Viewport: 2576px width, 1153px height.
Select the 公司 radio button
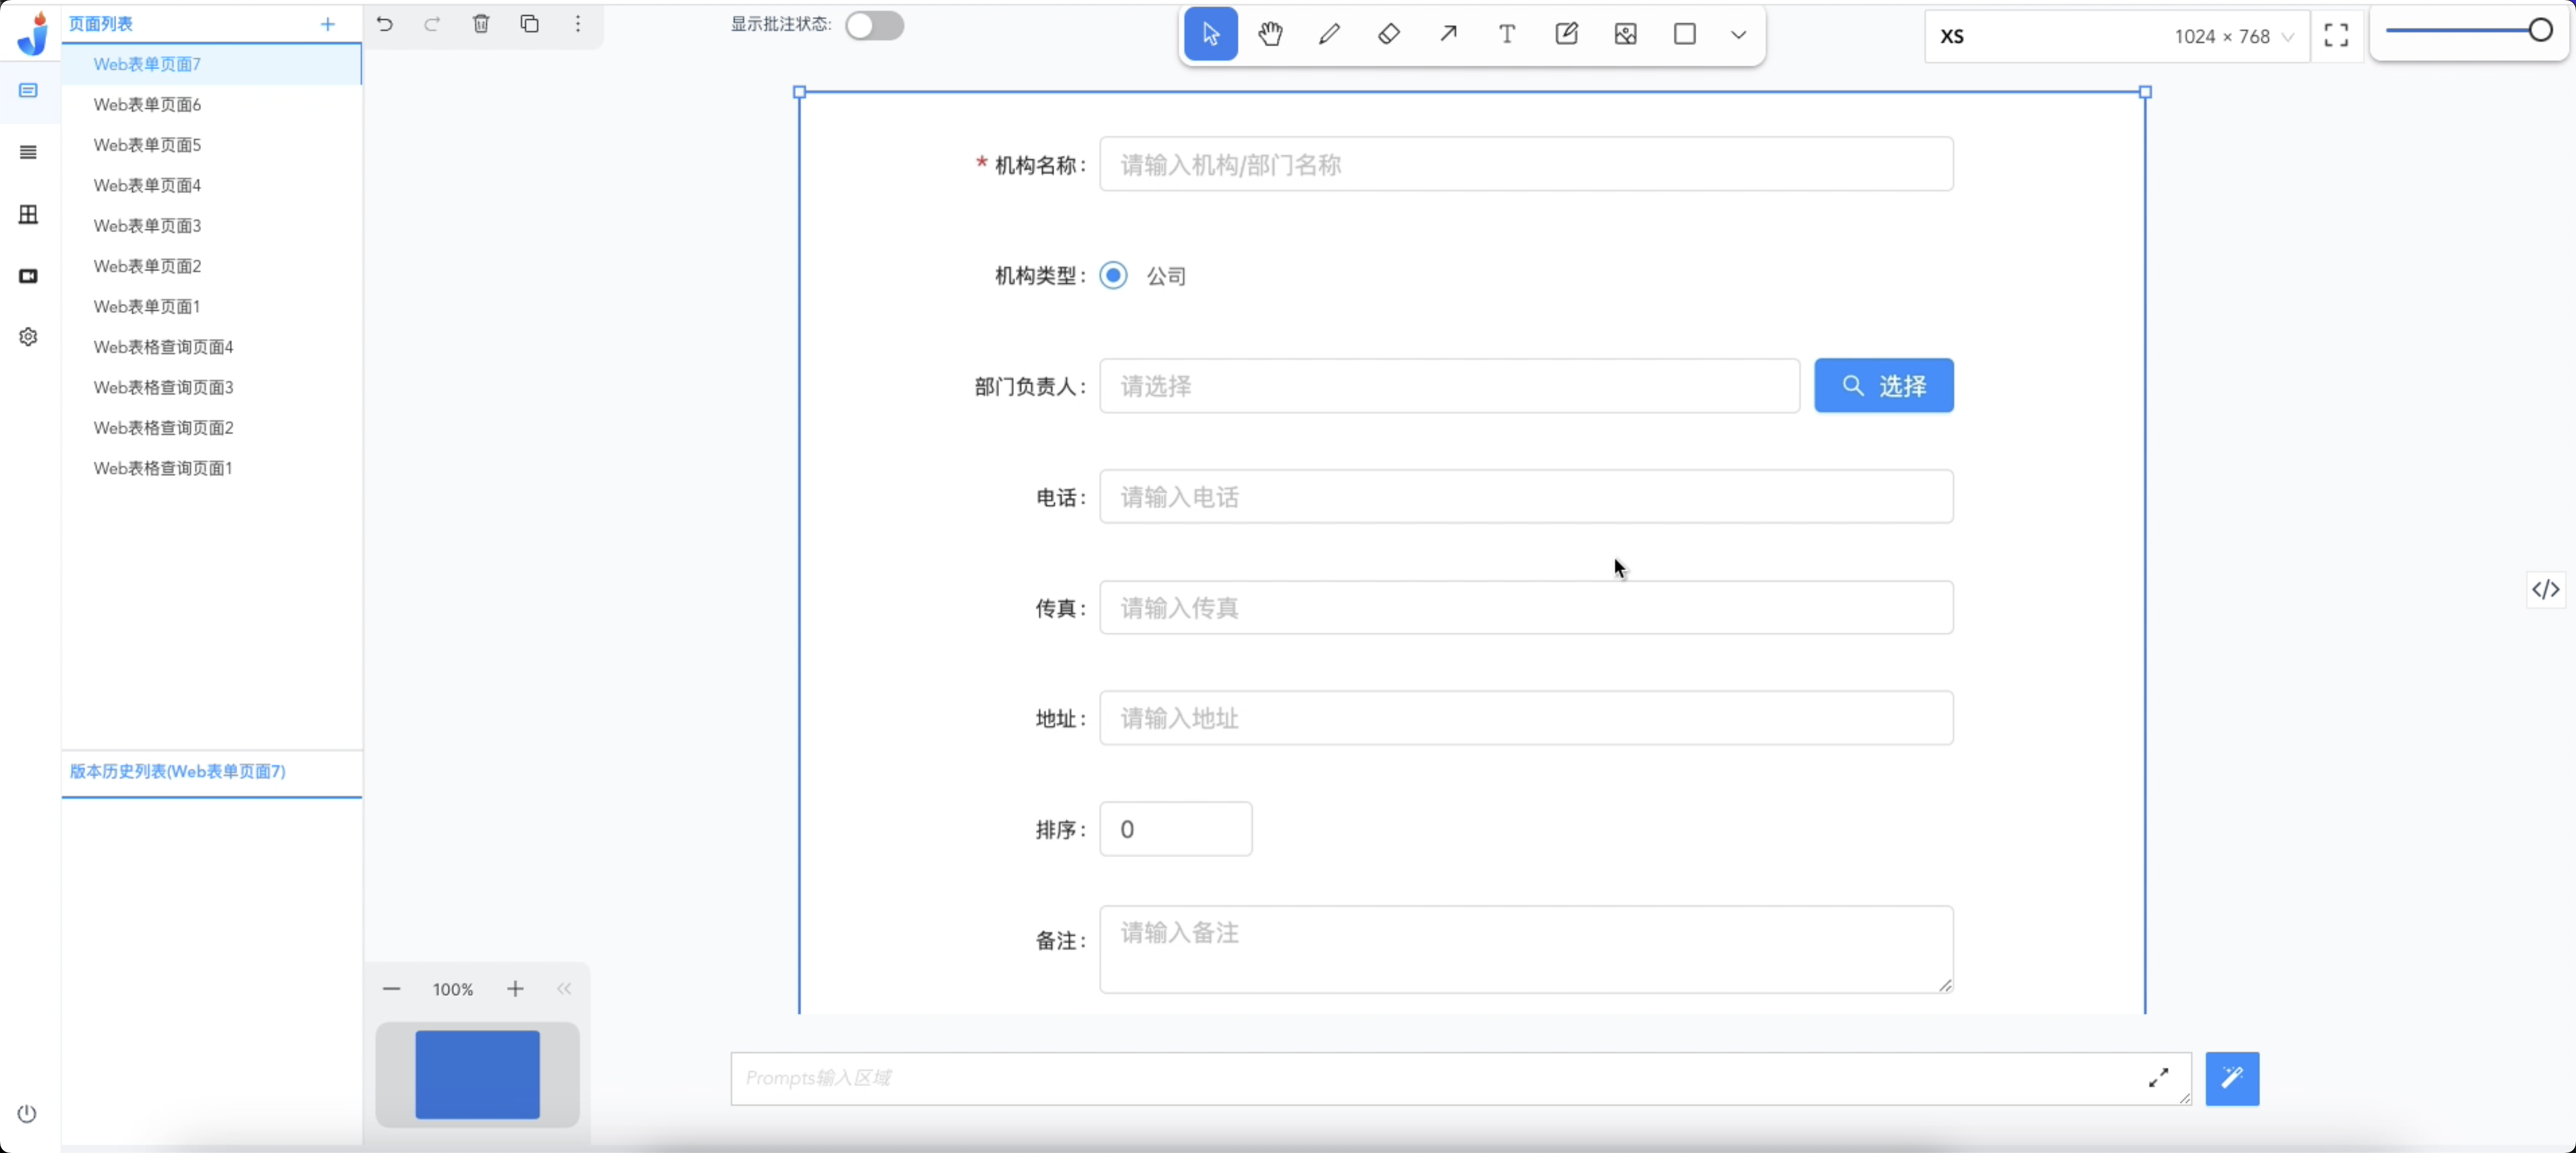click(1113, 275)
